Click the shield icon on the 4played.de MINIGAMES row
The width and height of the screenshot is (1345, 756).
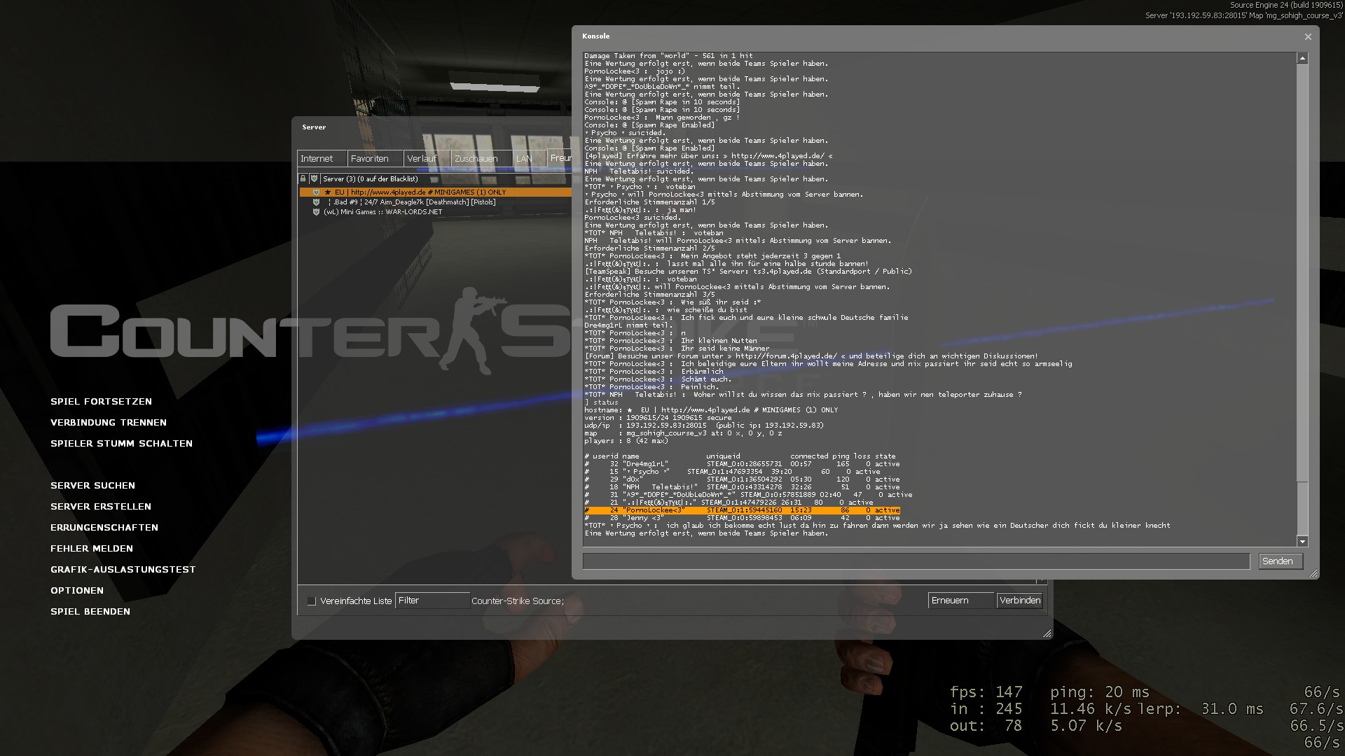[316, 192]
